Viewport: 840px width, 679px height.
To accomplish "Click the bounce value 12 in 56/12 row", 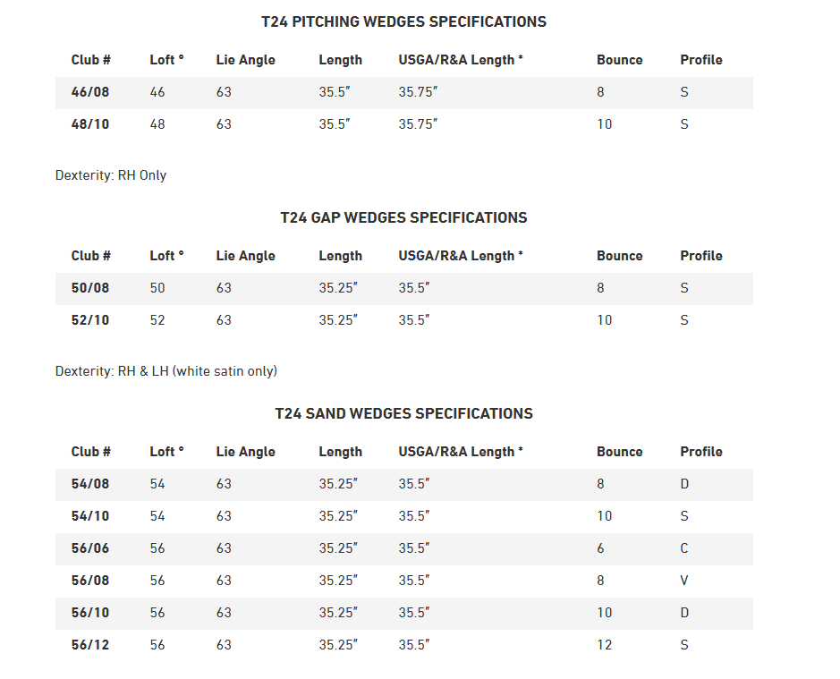I will click(x=605, y=645).
